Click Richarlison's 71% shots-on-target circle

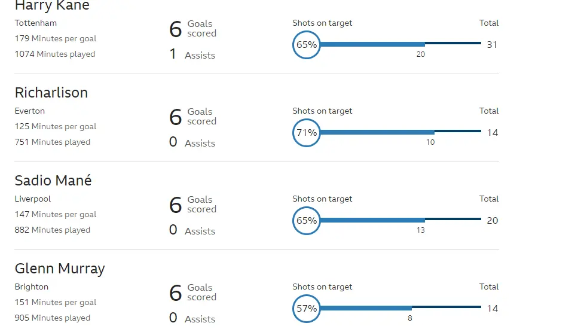(307, 133)
